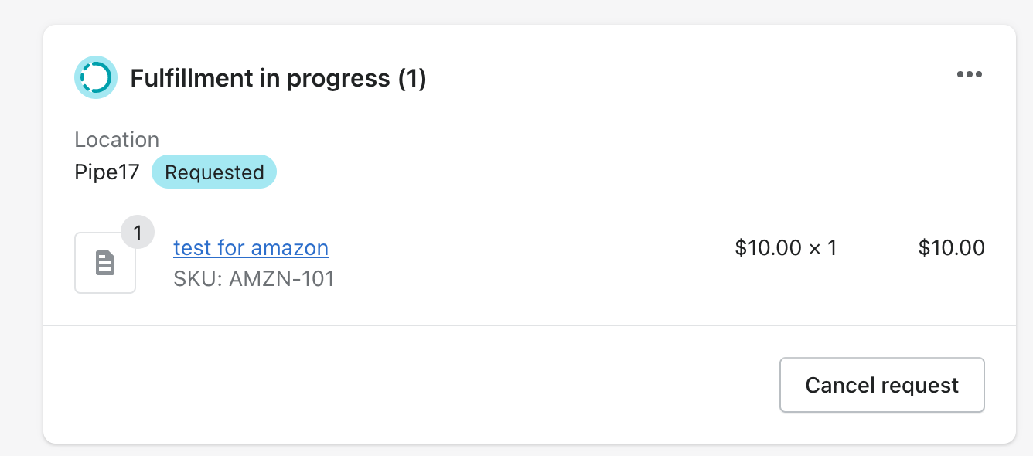Click the Requested status badge

click(x=214, y=172)
